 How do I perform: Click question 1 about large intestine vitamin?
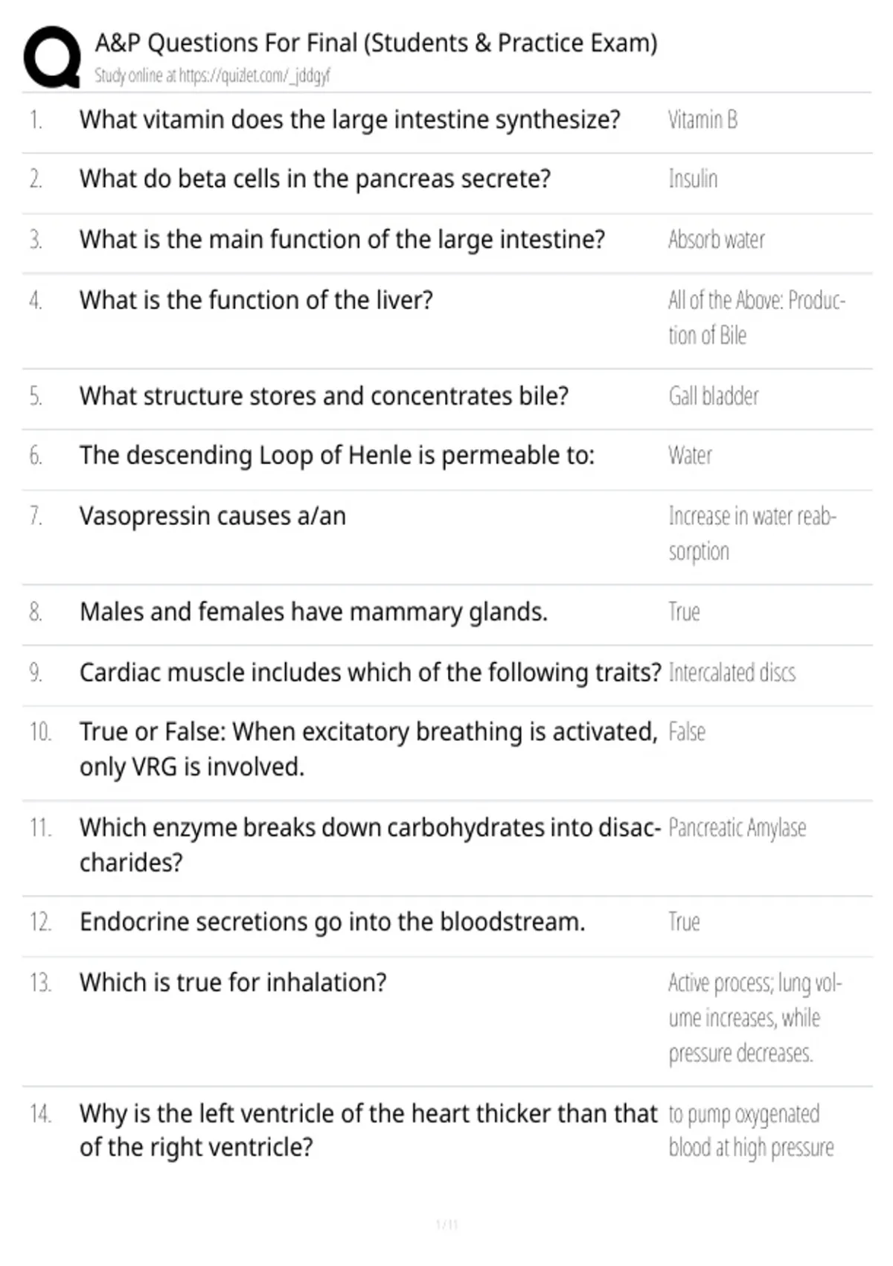point(350,120)
